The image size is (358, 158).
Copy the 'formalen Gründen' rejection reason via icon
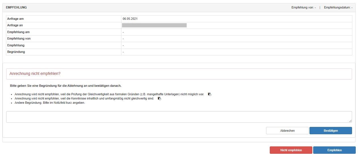tap(209, 94)
